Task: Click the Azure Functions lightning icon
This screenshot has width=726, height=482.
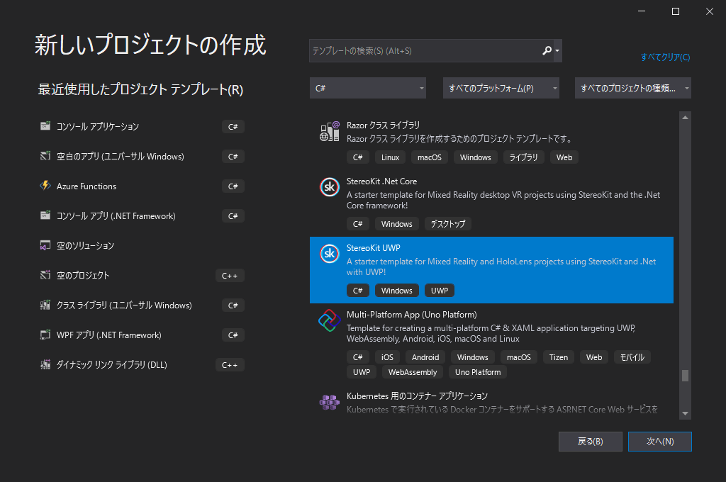Action: point(45,186)
